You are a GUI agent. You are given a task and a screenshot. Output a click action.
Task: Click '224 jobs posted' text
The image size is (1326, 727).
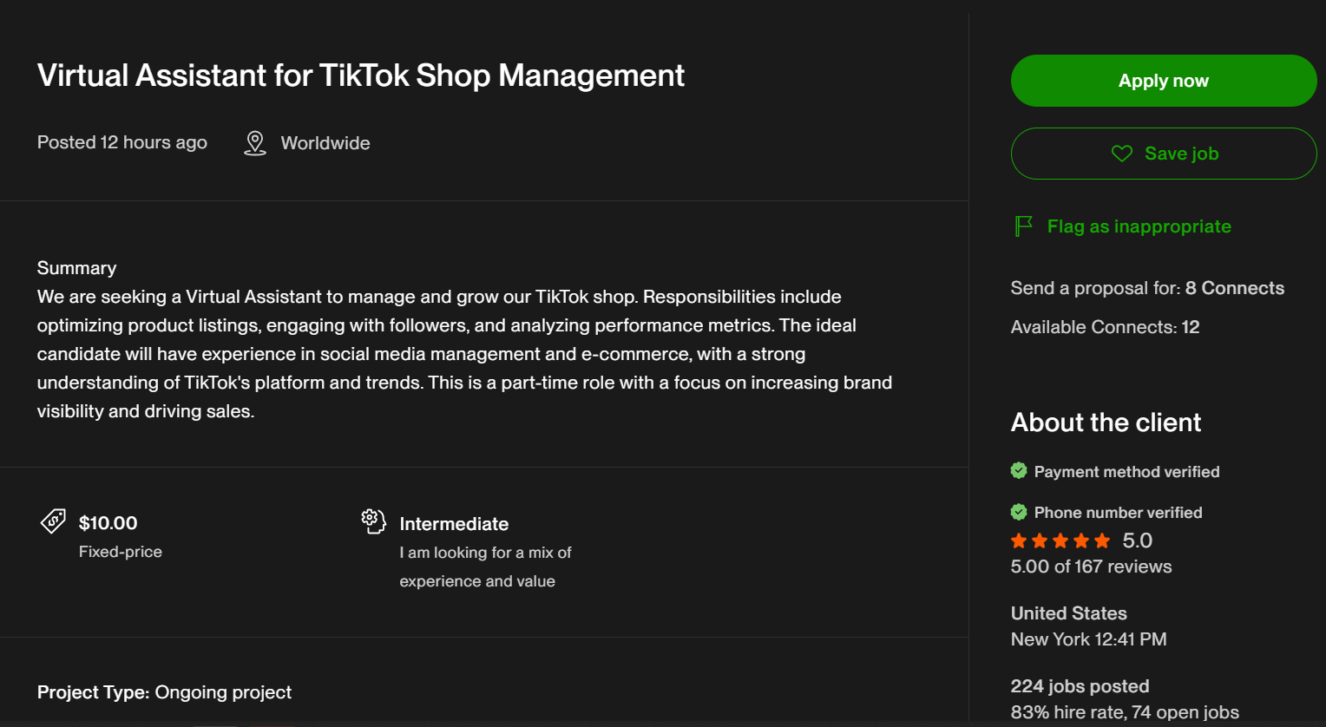point(1080,686)
